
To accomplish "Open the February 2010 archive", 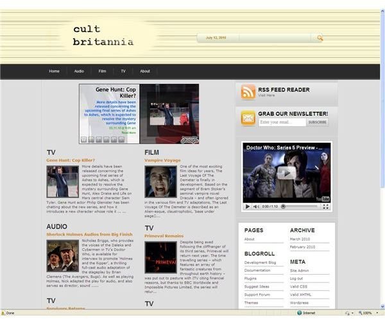I will click(x=302, y=247).
